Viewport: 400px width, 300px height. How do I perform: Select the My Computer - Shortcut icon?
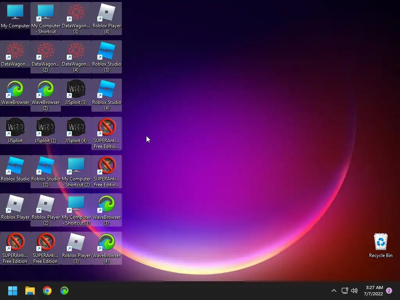46,18
